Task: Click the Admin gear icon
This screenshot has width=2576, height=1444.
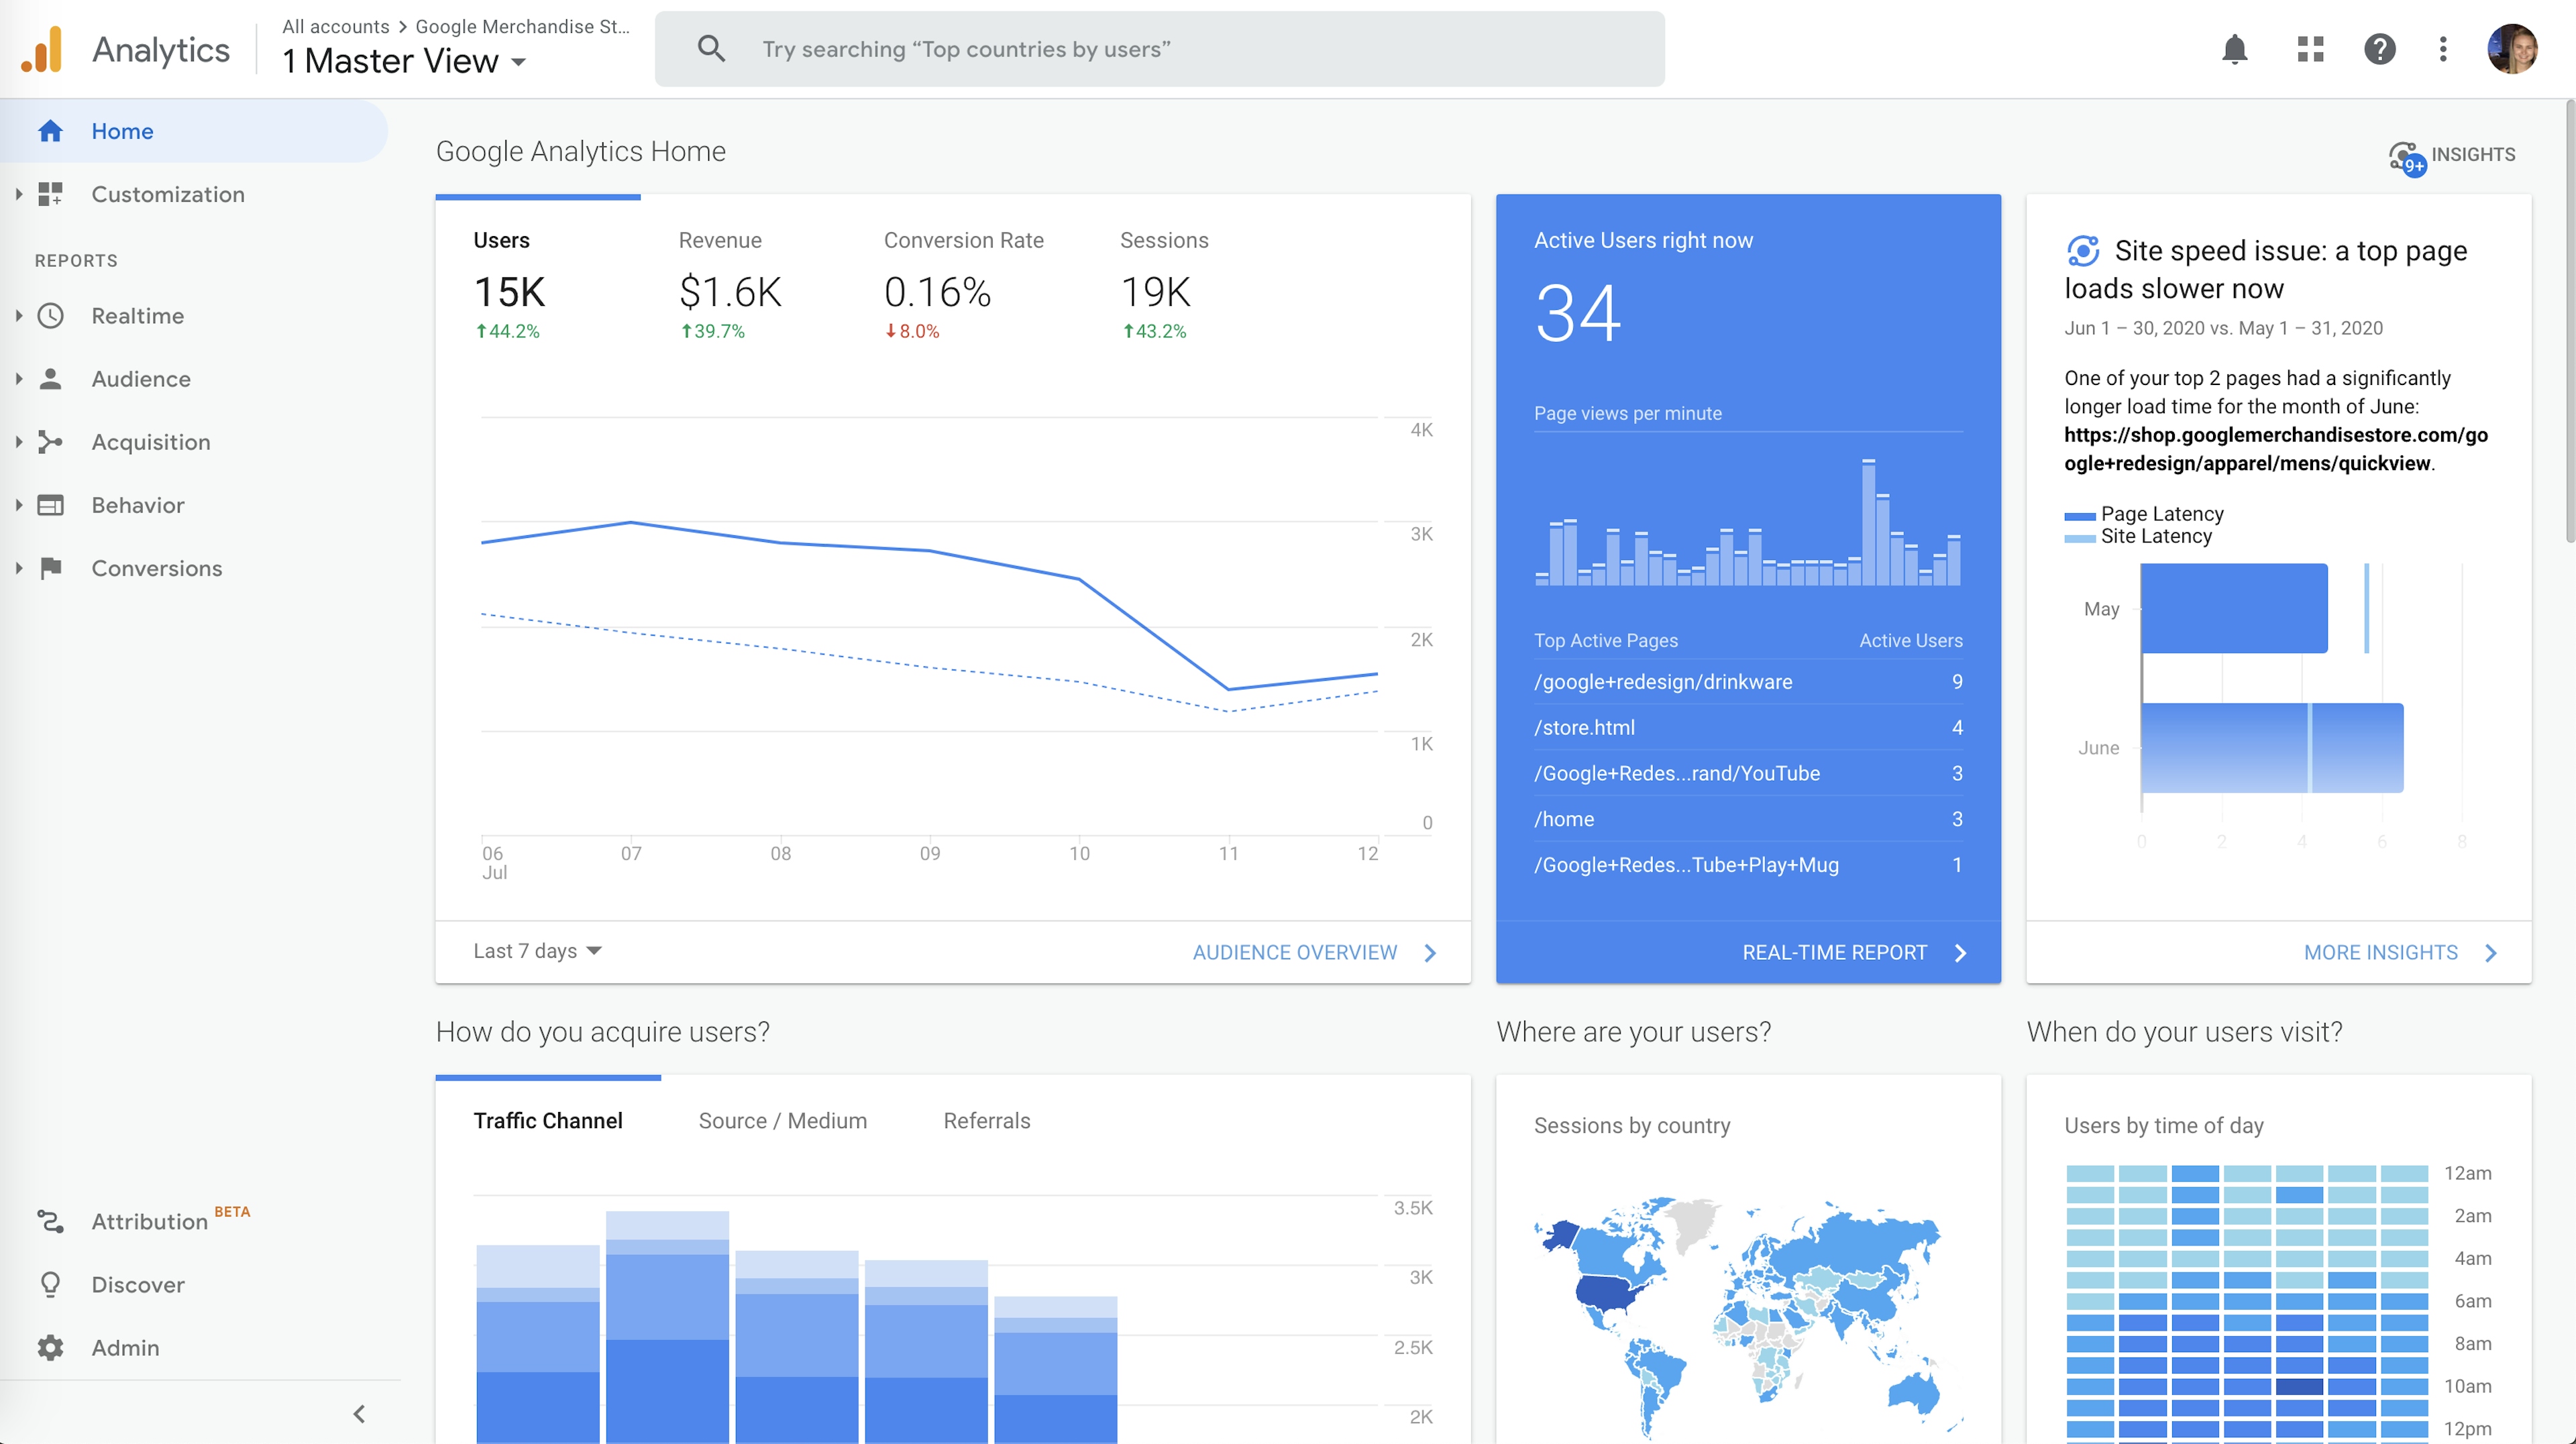Action: tap(50, 1347)
